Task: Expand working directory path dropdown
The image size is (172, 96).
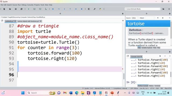Action: tap(160, 9)
